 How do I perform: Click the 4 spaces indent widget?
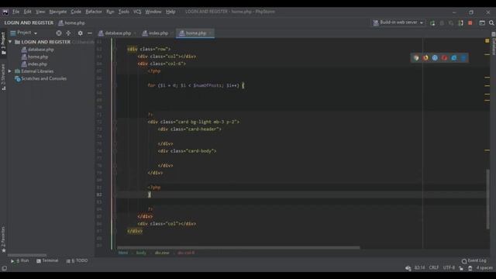(484, 267)
